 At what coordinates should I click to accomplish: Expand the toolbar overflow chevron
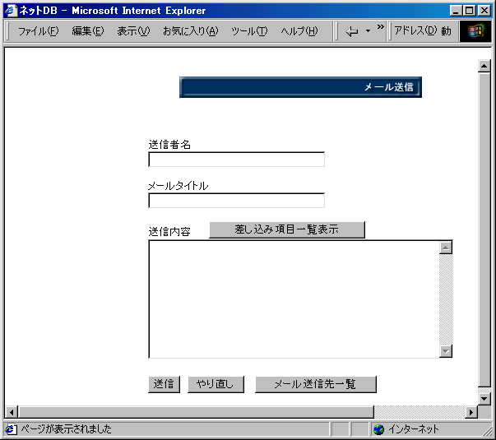tap(381, 27)
